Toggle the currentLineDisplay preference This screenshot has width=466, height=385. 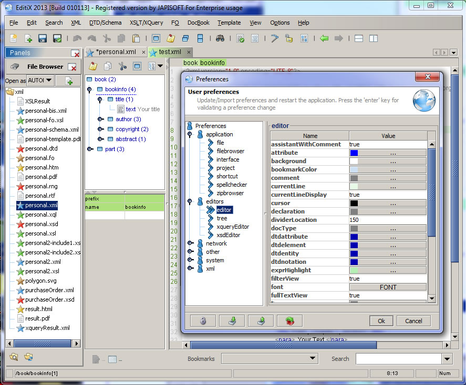click(389, 194)
